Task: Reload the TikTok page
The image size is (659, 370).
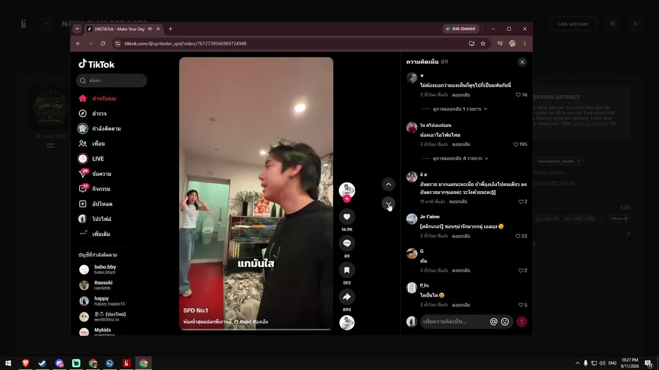Action: point(103,44)
